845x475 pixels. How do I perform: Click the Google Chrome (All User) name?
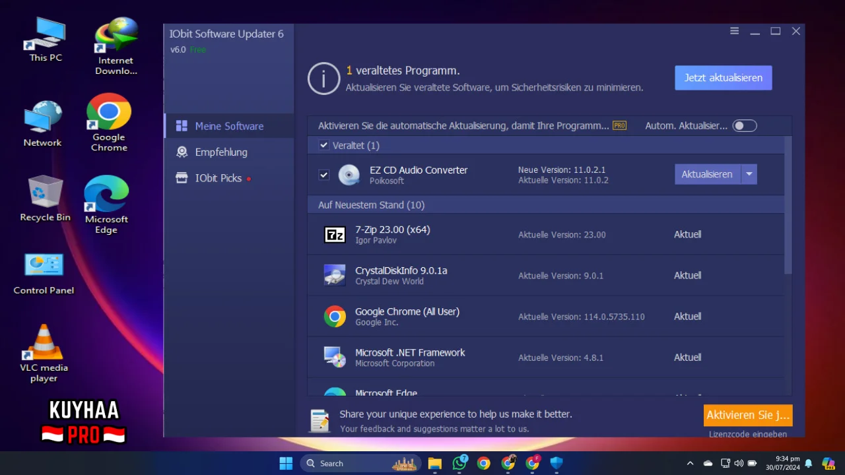coord(407,311)
